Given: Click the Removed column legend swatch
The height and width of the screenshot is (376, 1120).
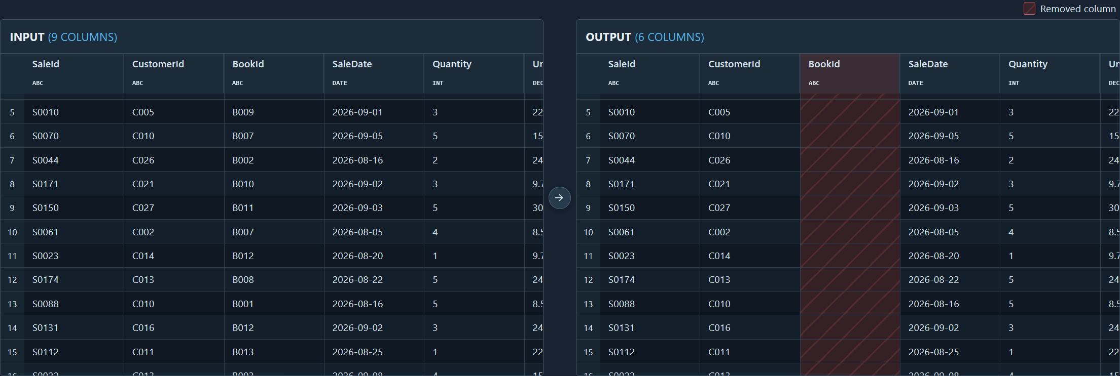Looking at the screenshot, I should point(1029,9).
